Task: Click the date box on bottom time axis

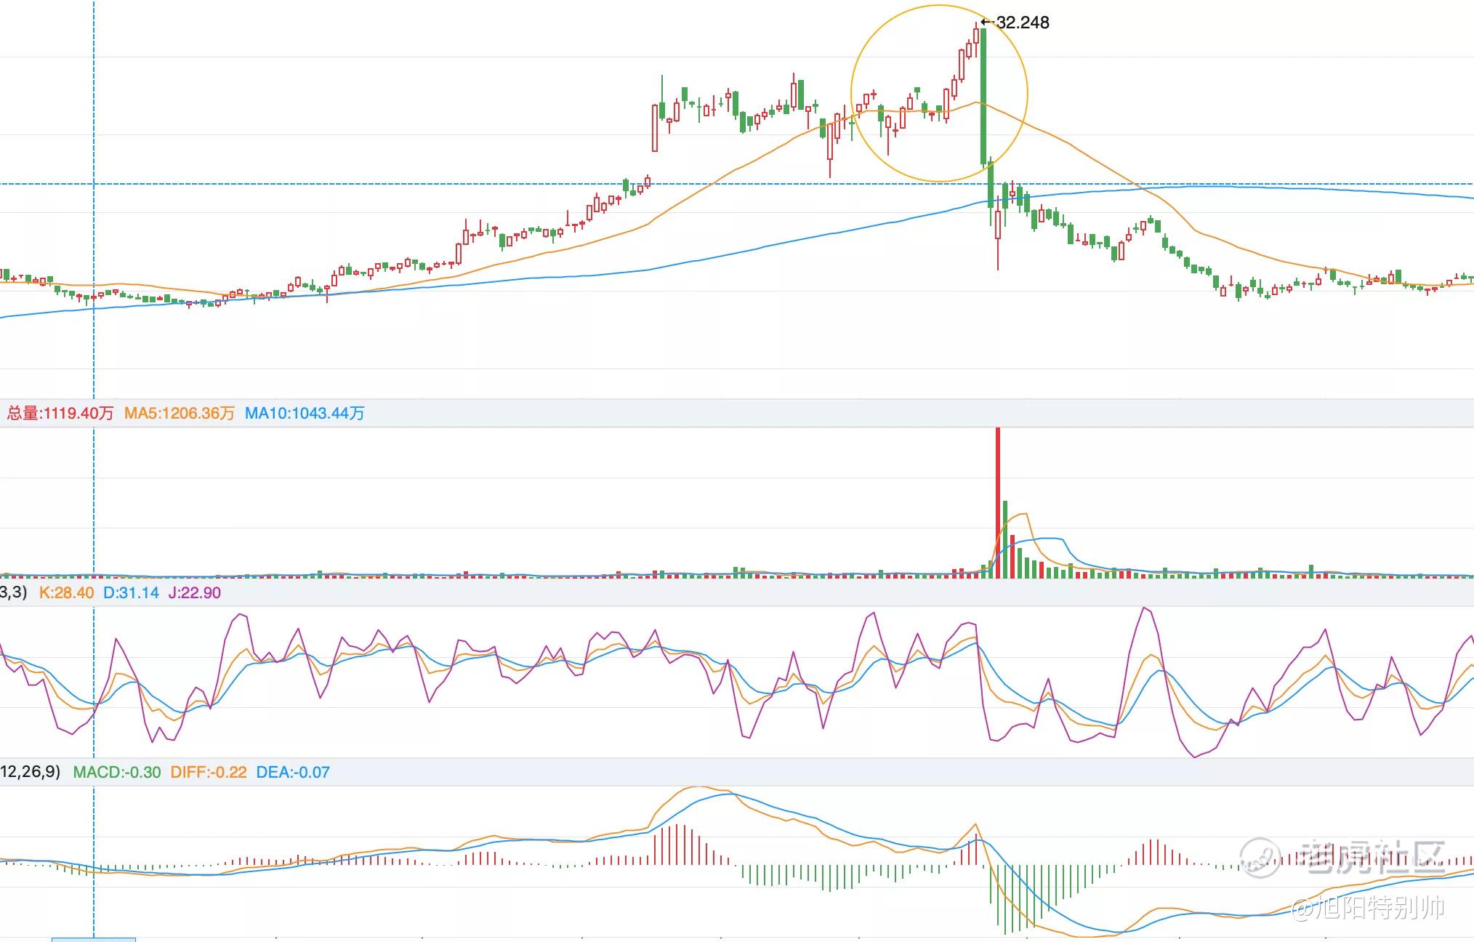Action: pyautogui.click(x=94, y=939)
